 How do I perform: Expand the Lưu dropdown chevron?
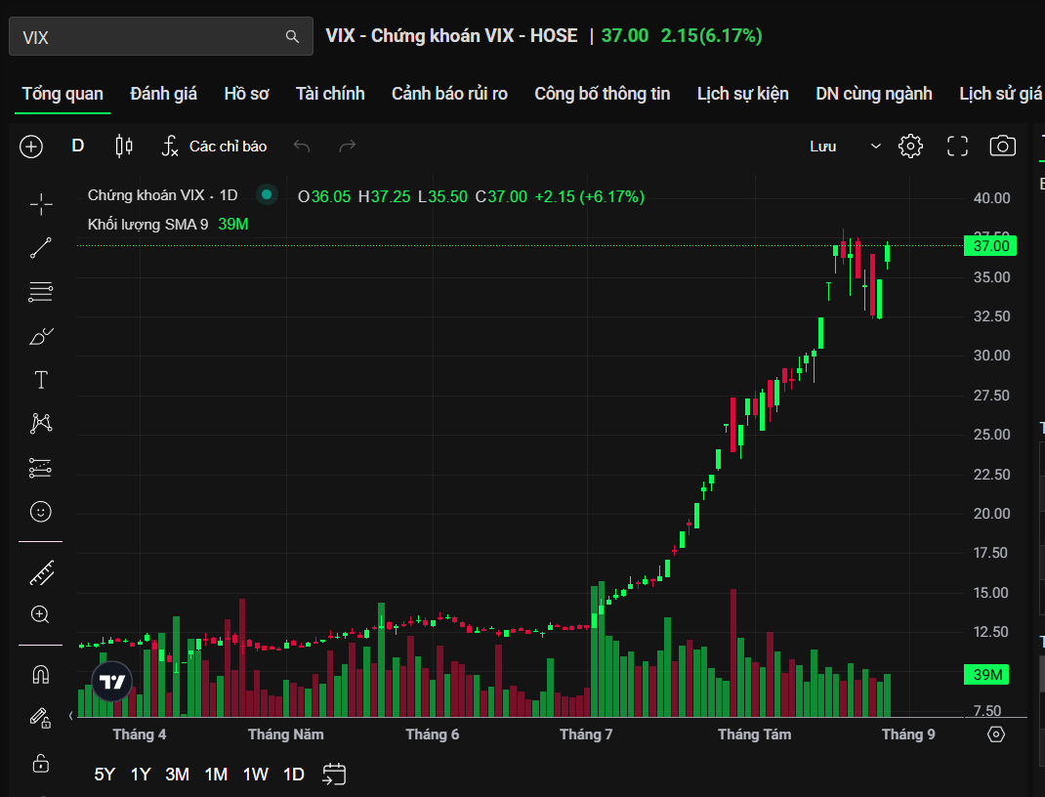click(876, 147)
